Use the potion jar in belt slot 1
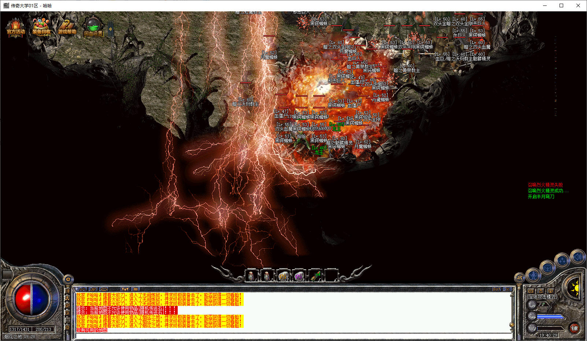 (251, 276)
